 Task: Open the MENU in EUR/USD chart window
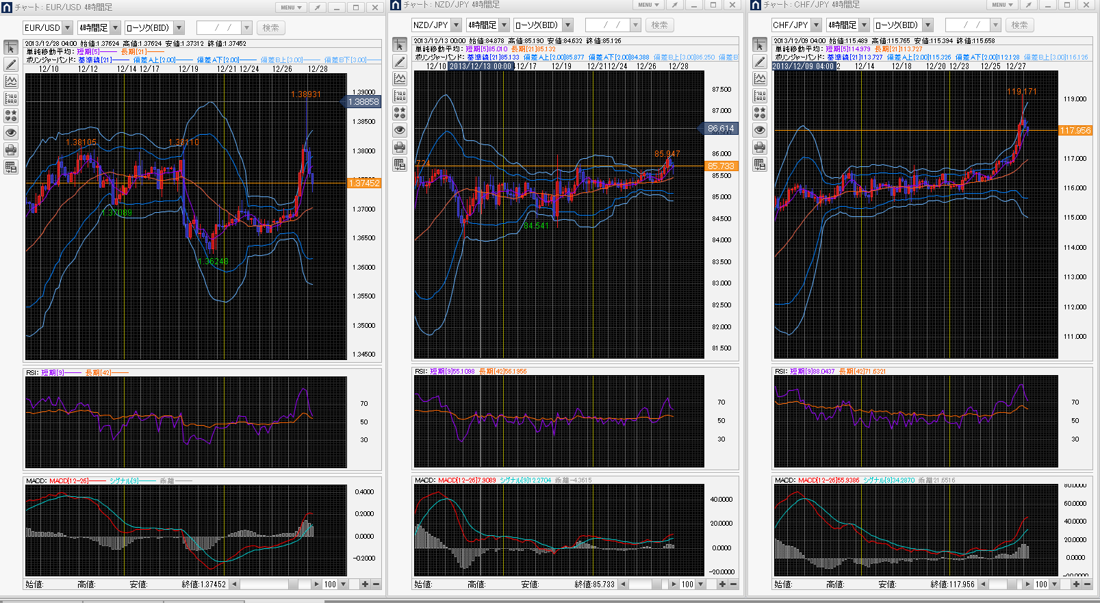[x=291, y=8]
